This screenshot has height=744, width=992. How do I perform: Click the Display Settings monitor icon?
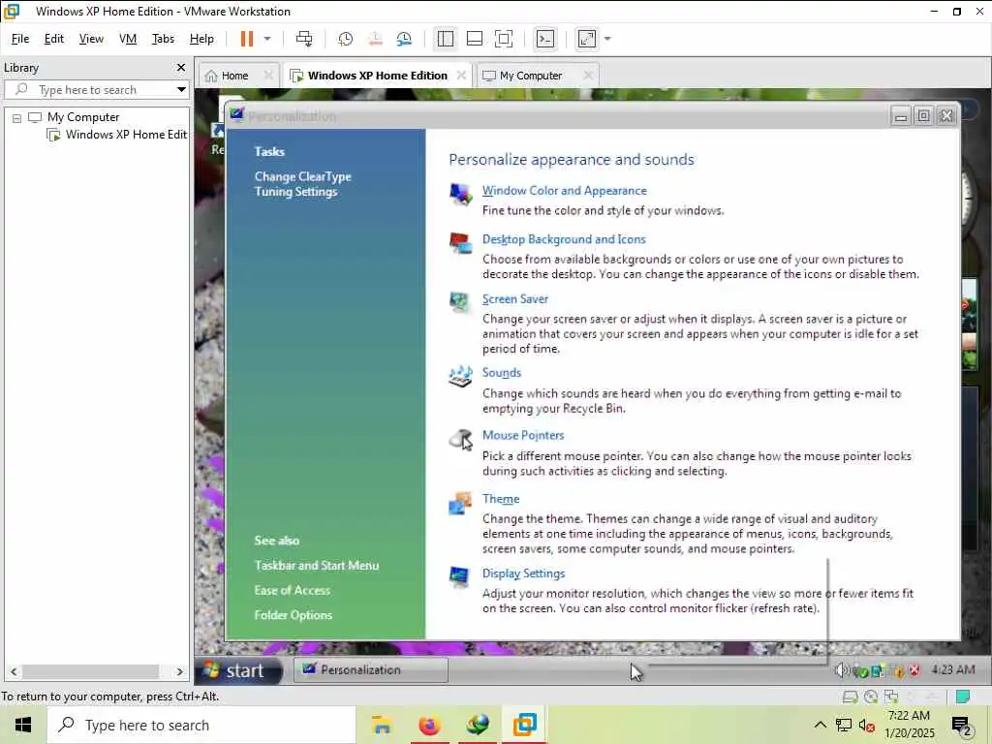(460, 576)
